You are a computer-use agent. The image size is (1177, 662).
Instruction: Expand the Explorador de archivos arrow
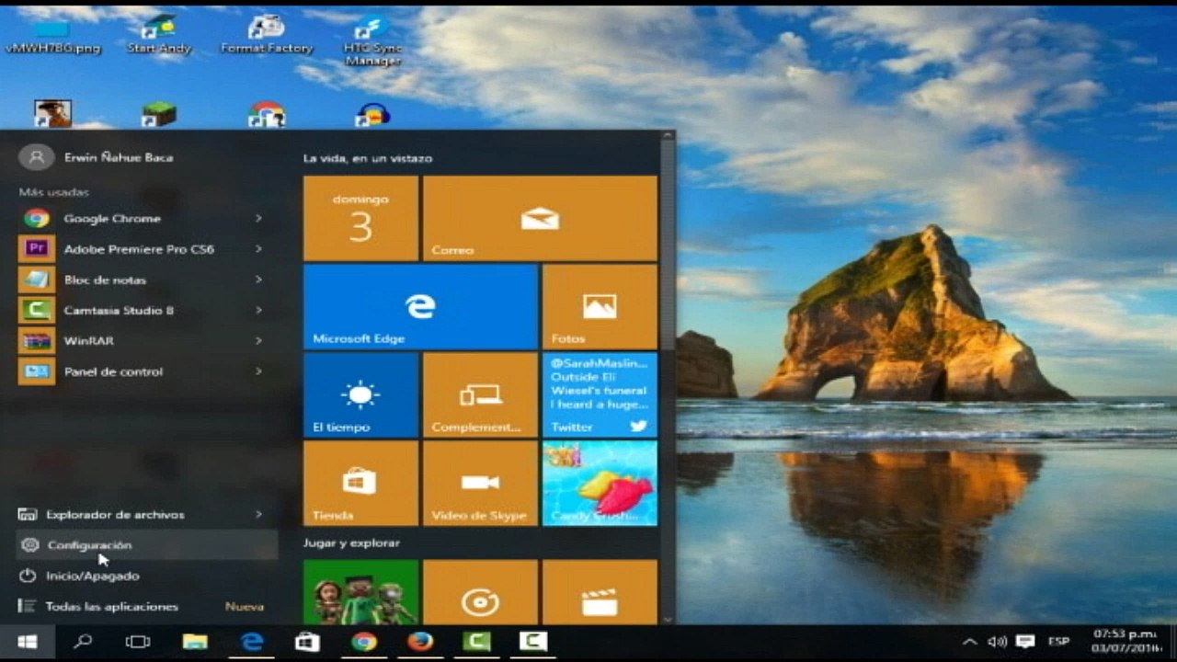pyautogui.click(x=258, y=515)
